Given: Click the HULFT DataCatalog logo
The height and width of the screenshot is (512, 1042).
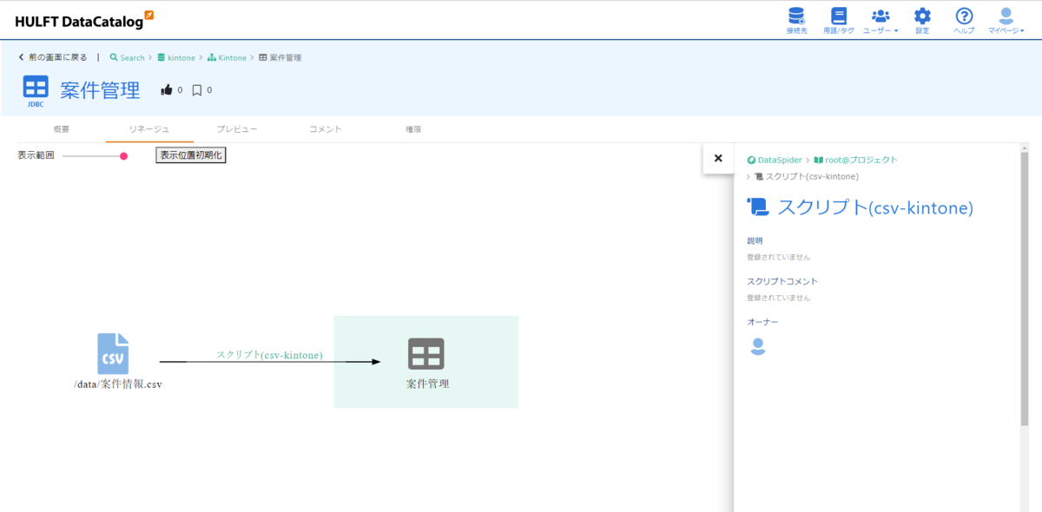Looking at the screenshot, I should [84, 21].
